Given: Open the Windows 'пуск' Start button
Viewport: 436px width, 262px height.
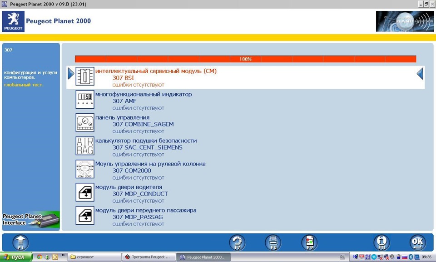Looking at the screenshot, I should pos(16,257).
